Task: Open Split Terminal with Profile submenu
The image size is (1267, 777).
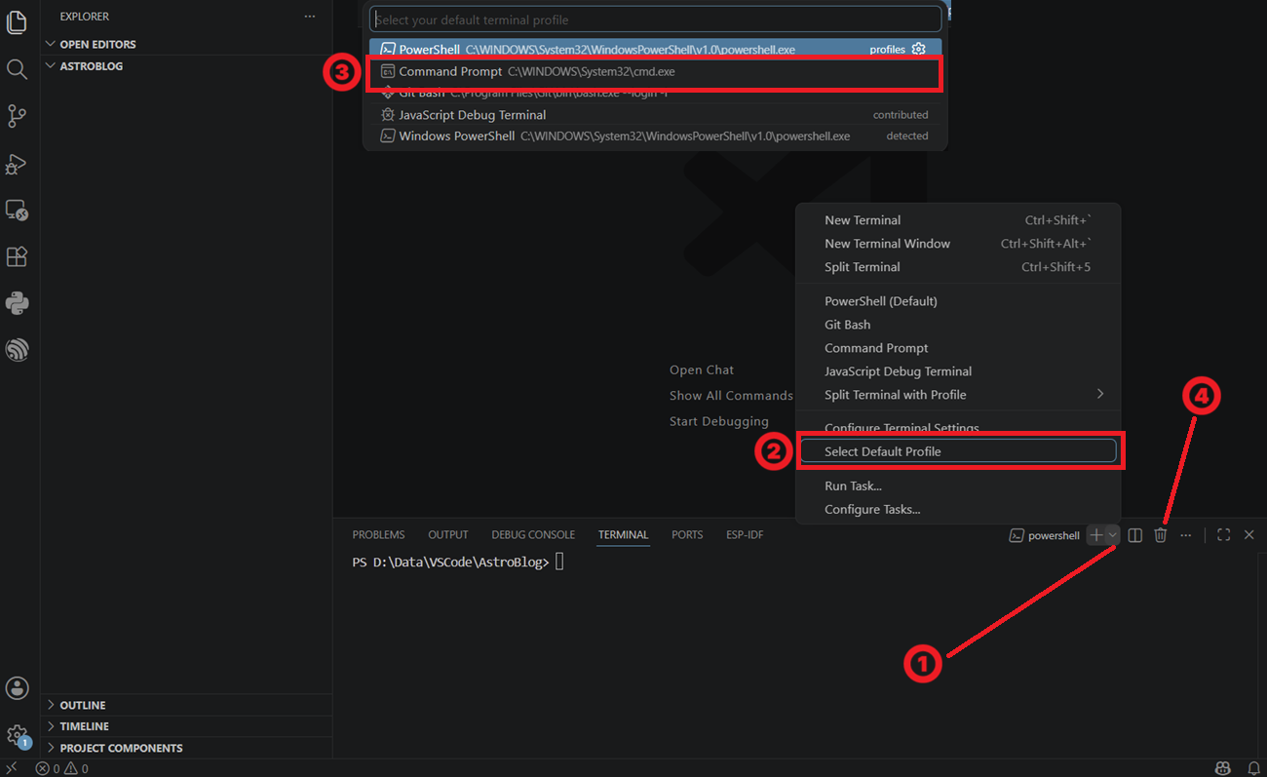Action: (x=958, y=395)
